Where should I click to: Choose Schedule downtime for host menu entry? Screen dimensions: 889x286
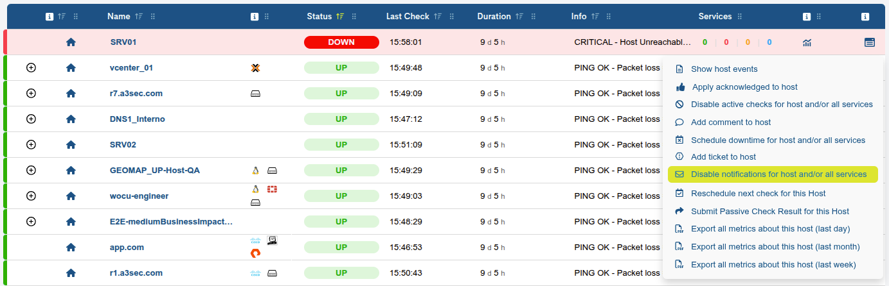tap(778, 140)
